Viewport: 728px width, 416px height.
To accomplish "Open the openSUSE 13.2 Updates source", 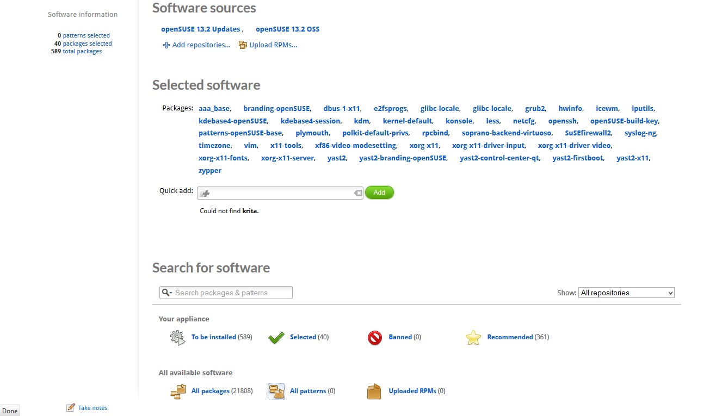I will pos(201,29).
